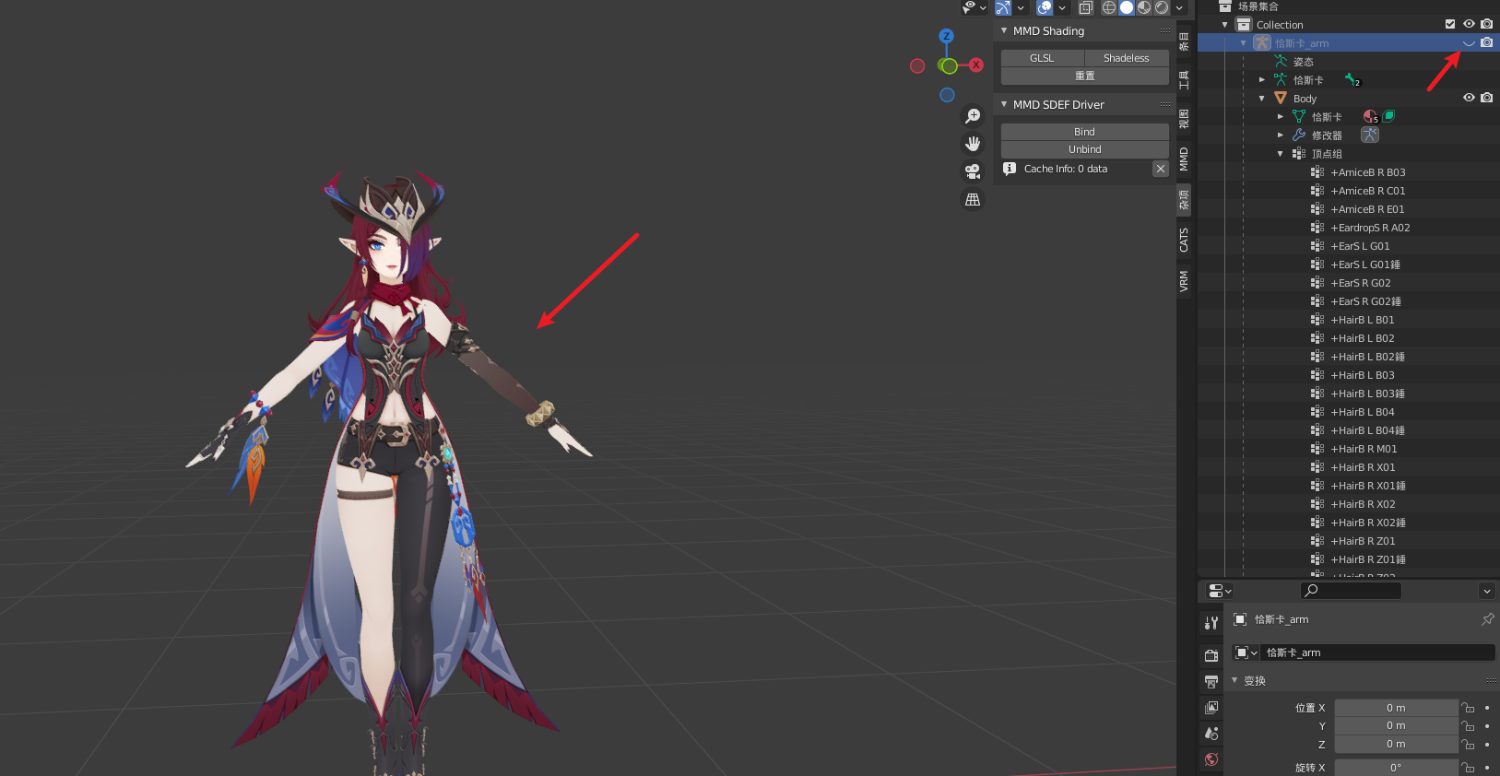This screenshot has width=1500, height=776.
Task: Collapse the MMD Shading panel
Action: pos(1004,30)
